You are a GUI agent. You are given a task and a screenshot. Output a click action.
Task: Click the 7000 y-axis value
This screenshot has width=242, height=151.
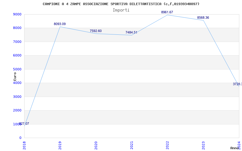17,42
